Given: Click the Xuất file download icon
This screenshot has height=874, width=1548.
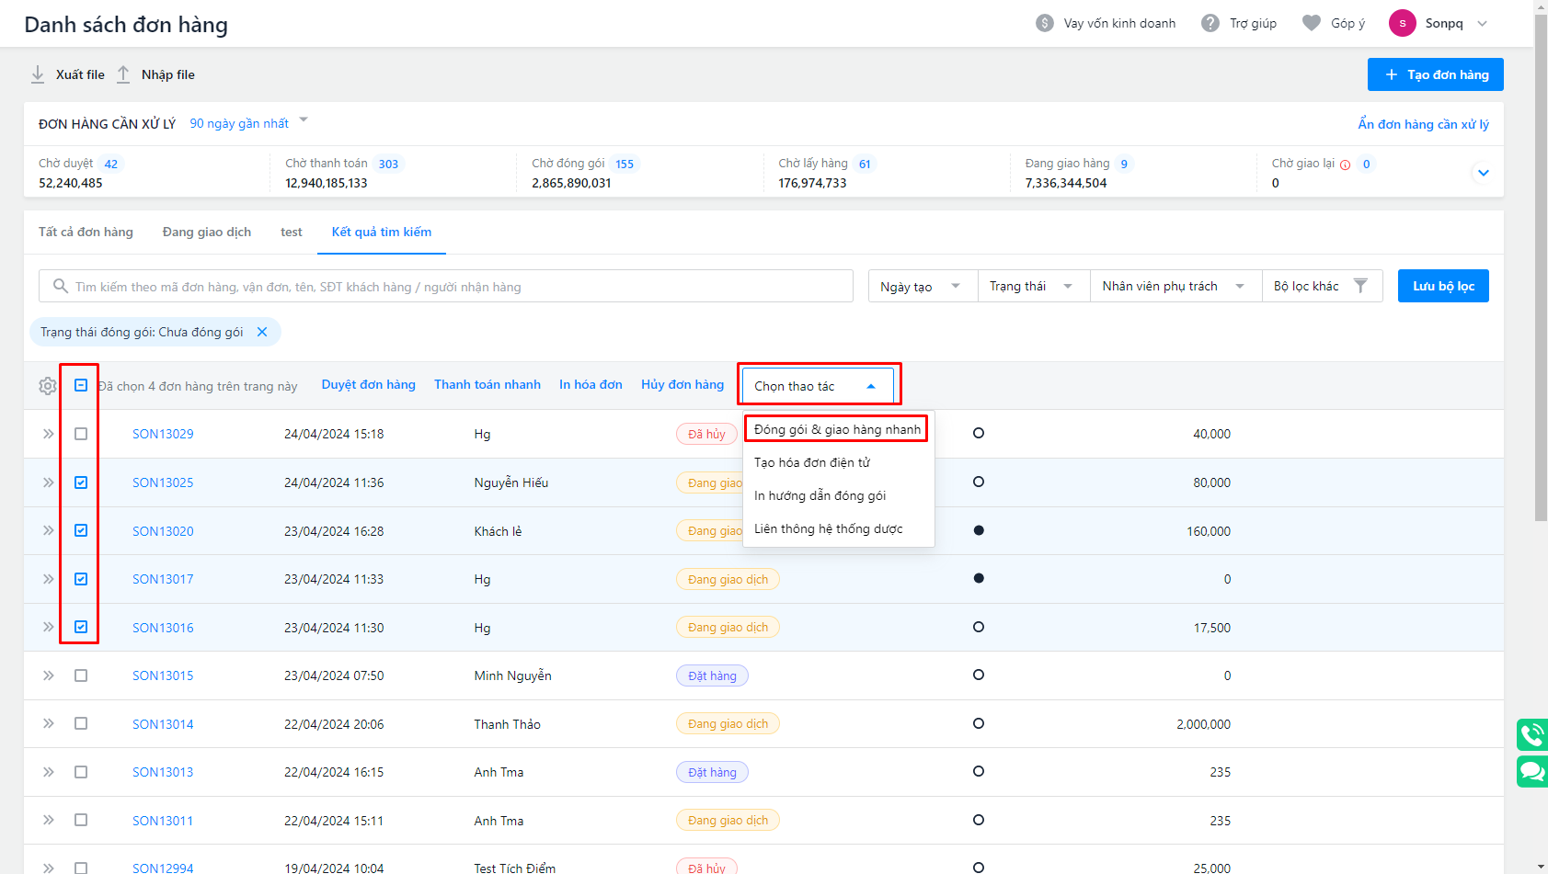Looking at the screenshot, I should [x=38, y=74].
